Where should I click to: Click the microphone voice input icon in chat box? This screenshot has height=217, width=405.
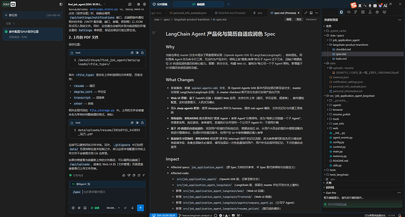click(x=133, y=208)
